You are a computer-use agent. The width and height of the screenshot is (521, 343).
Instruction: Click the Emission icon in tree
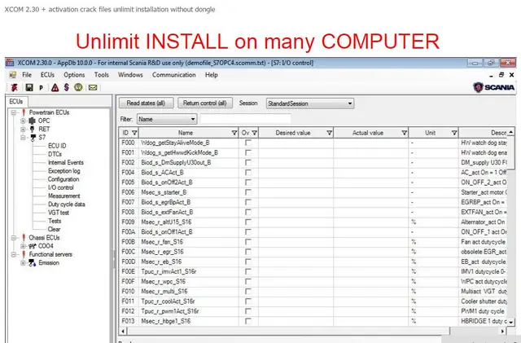(x=33, y=263)
